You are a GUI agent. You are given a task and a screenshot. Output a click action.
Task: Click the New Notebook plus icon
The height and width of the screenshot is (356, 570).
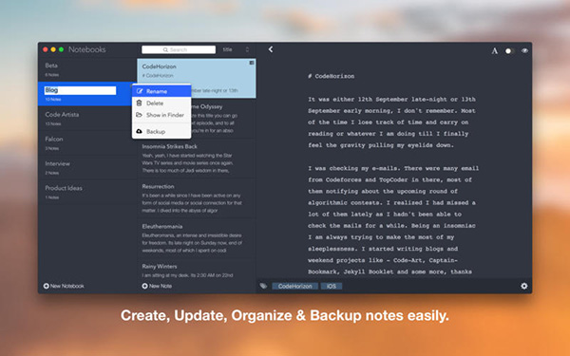tap(47, 286)
